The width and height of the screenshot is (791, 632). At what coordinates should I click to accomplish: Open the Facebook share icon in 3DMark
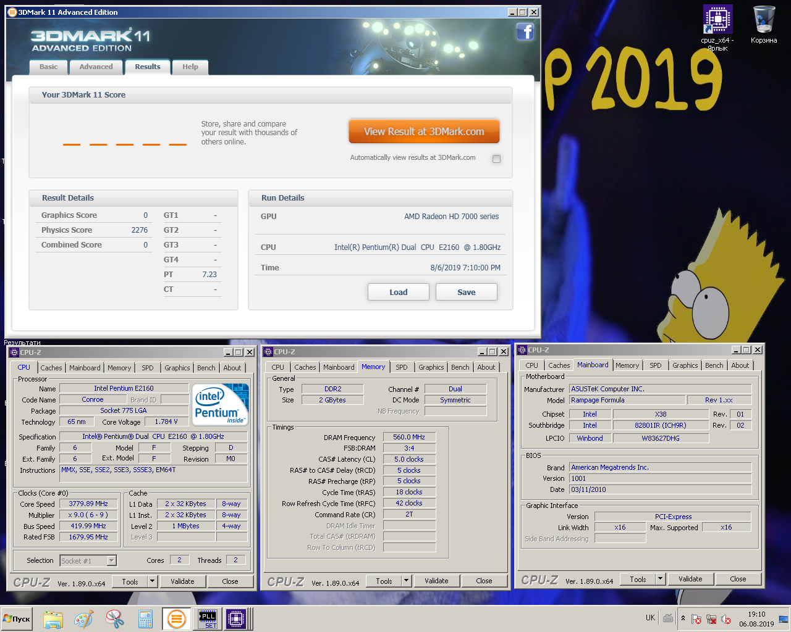click(x=525, y=31)
